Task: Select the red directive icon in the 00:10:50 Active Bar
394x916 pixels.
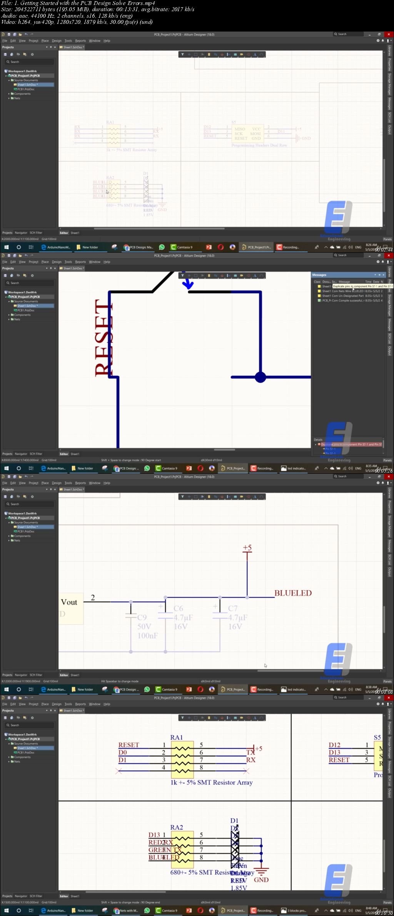Action: (248, 718)
